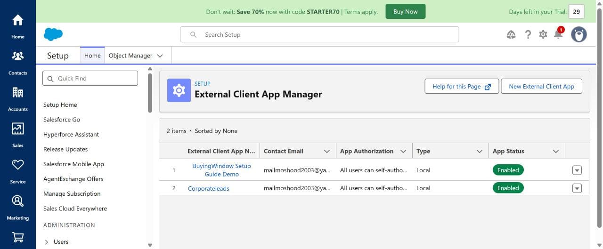Open Salesforce Help question mark icon
Image resolution: width=603 pixels, height=249 pixels.
pos(528,34)
